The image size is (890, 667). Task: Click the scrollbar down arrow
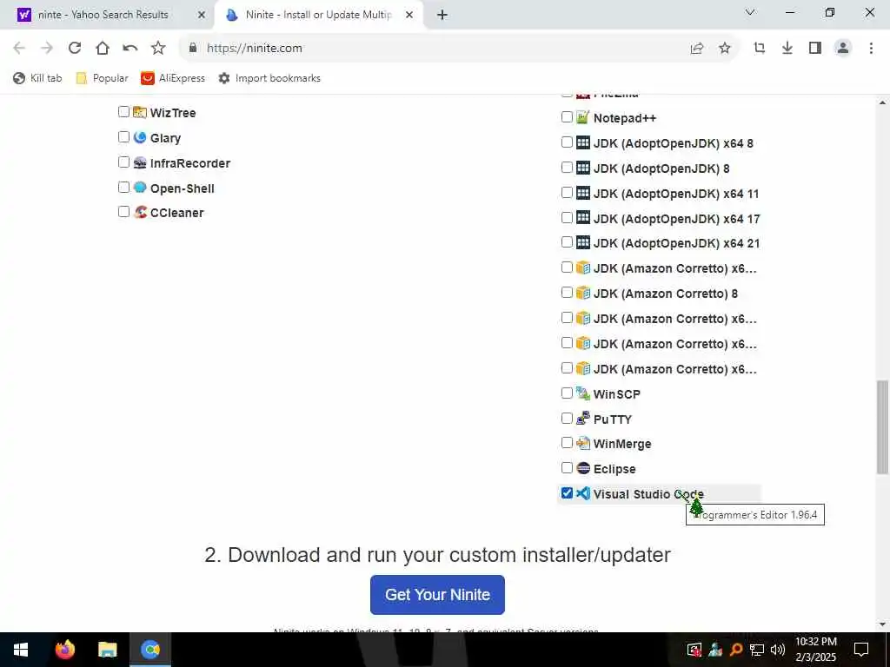(882, 625)
